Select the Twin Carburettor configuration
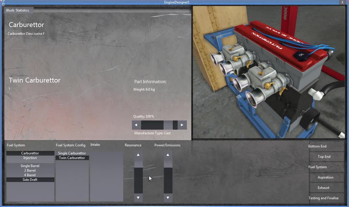The image size is (349, 207). pyautogui.click(x=72, y=158)
